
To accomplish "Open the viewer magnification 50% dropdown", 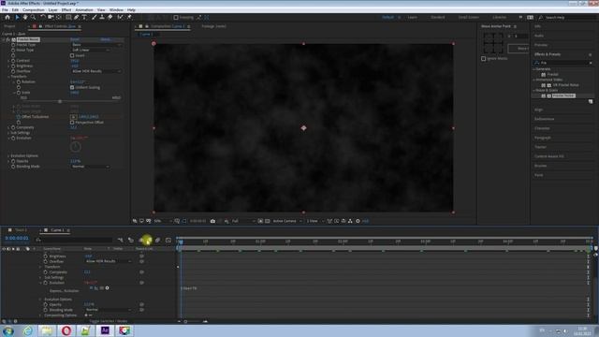I will (x=162, y=221).
